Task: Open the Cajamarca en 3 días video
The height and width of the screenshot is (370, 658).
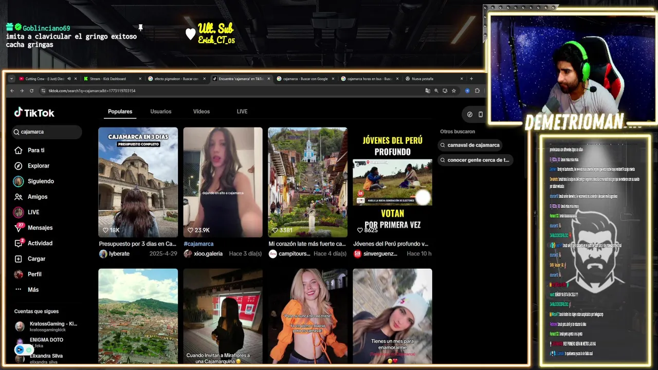Action: (x=138, y=182)
